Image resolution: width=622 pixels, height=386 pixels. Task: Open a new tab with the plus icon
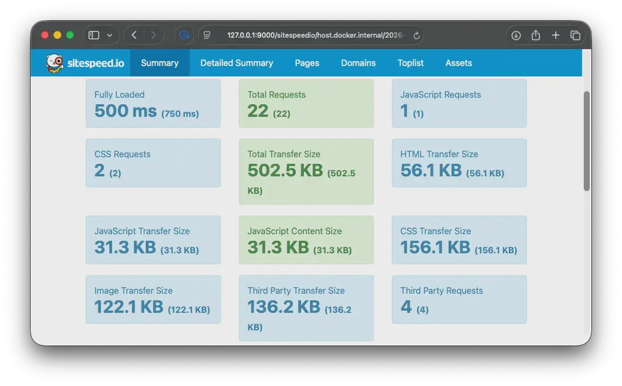coord(555,35)
